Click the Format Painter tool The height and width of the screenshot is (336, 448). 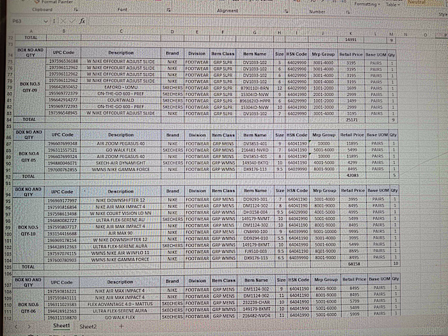point(54,2)
